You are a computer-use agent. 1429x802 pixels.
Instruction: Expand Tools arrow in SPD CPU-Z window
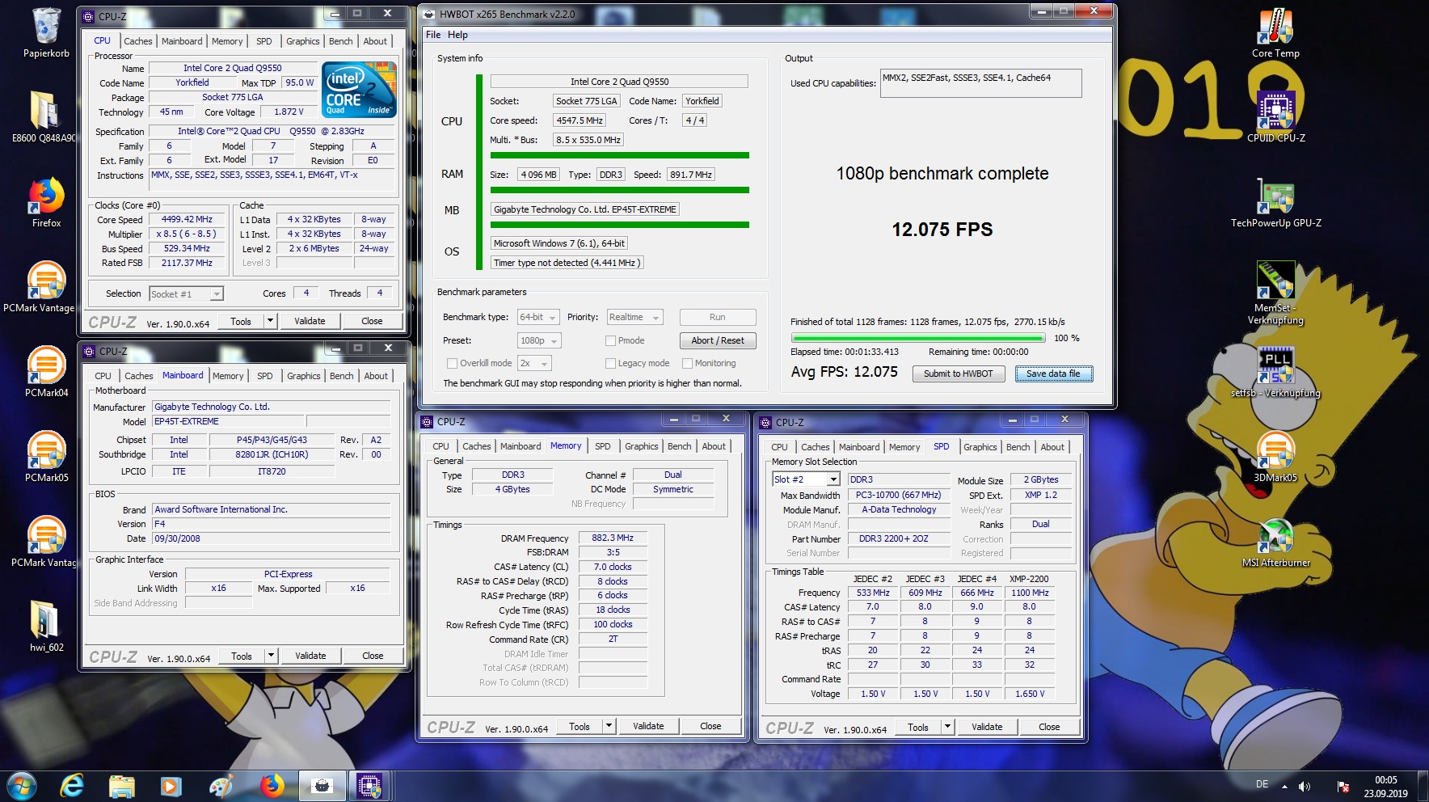pos(948,727)
